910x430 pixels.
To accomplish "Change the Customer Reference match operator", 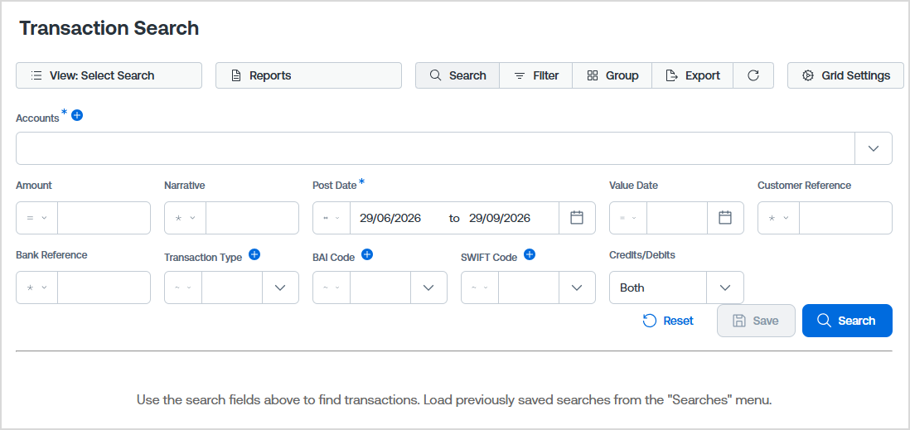I will pos(778,218).
